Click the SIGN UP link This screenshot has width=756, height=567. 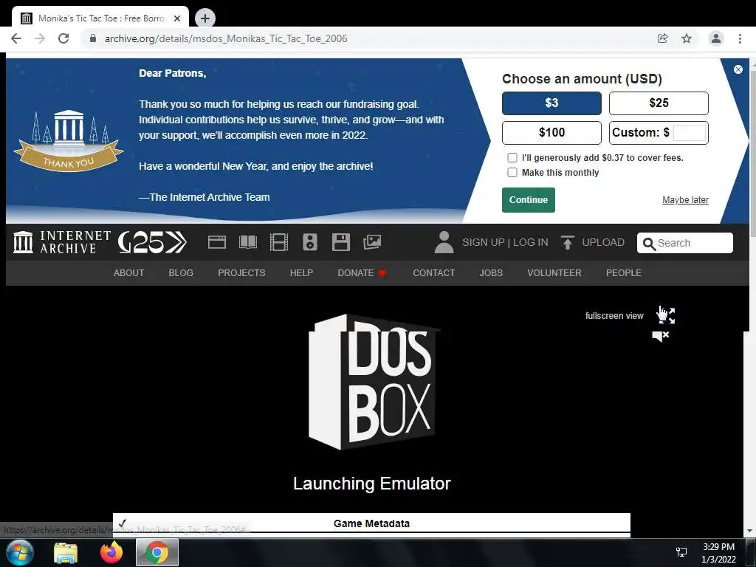click(x=483, y=242)
